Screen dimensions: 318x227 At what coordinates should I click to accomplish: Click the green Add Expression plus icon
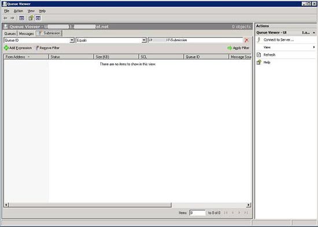pyautogui.click(x=6, y=48)
